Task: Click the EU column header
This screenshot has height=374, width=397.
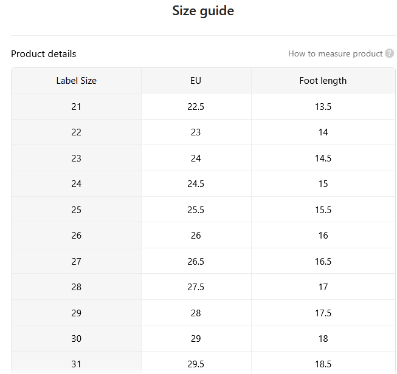Action: click(x=196, y=81)
